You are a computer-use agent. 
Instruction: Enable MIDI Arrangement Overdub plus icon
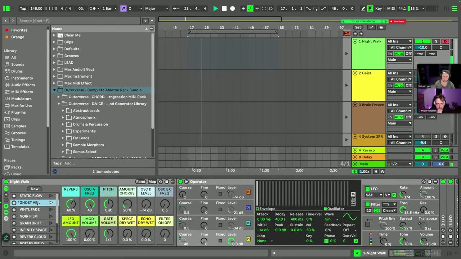(243, 8)
